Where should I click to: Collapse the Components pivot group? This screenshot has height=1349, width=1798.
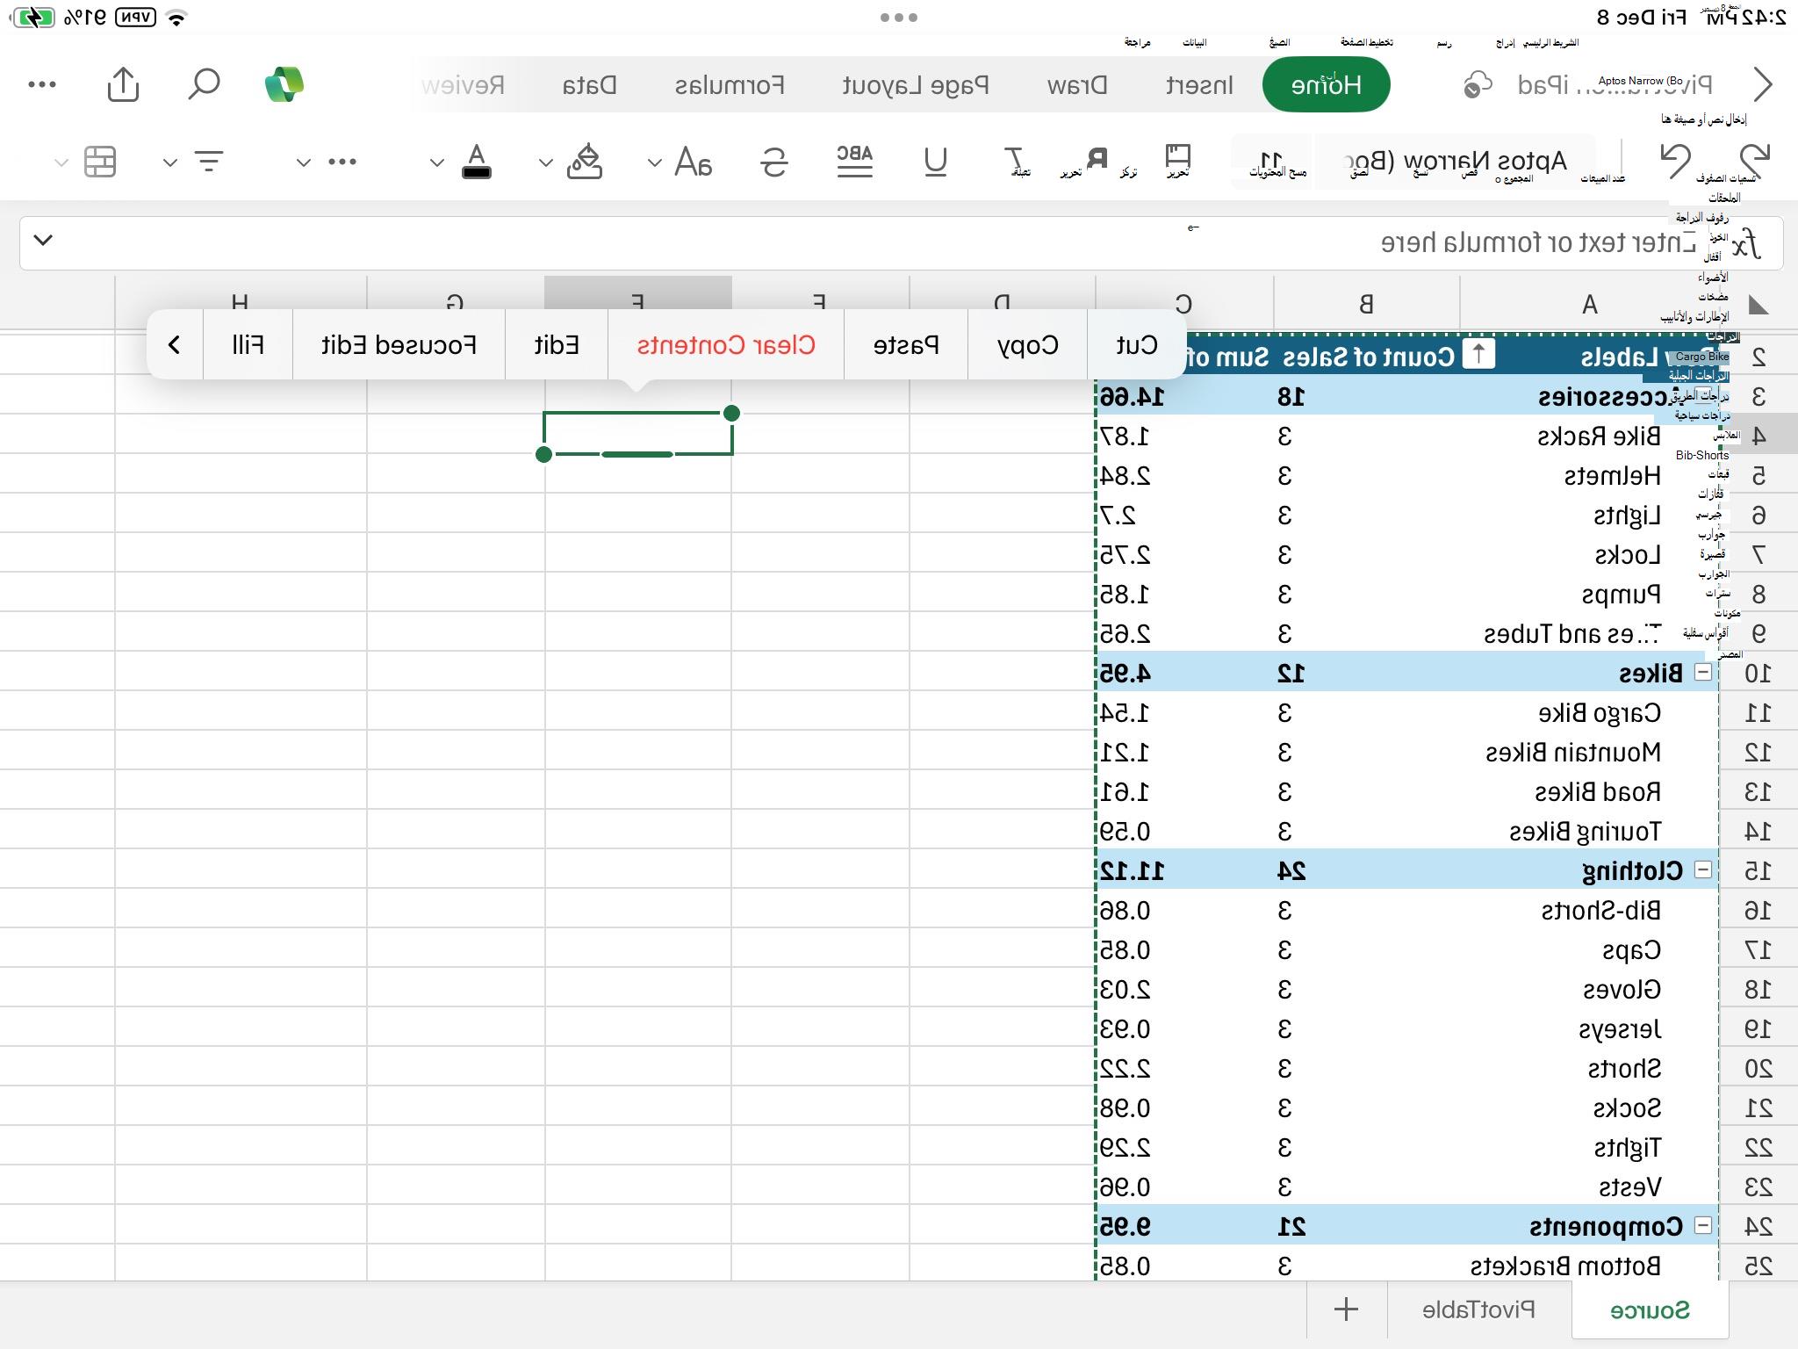pos(1702,1226)
